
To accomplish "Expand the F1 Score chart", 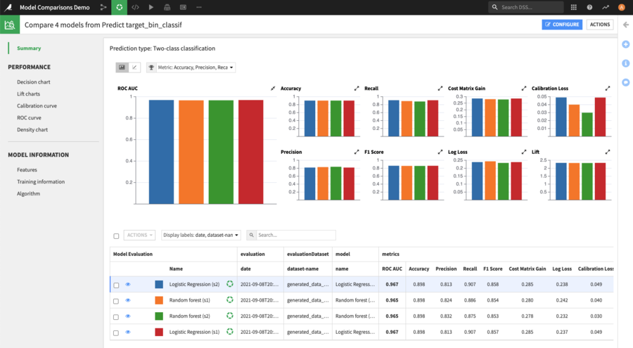I will (440, 152).
